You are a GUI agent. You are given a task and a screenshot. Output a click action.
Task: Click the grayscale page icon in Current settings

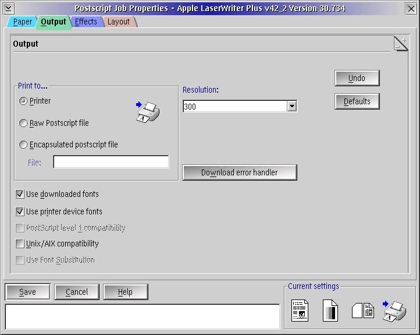click(x=330, y=311)
